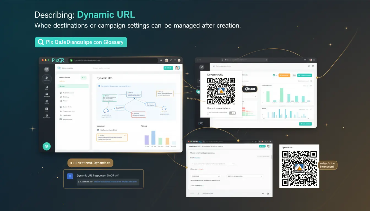
Task: Click the avatar in the bottom form window header
Action: click(x=268, y=146)
